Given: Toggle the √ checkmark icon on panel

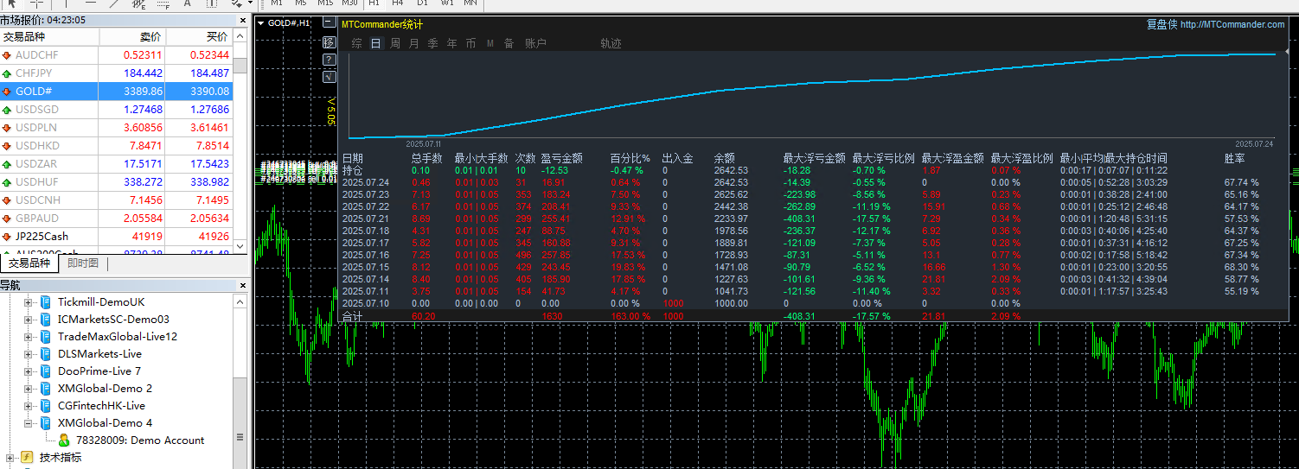Looking at the screenshot, I should 329,76.
